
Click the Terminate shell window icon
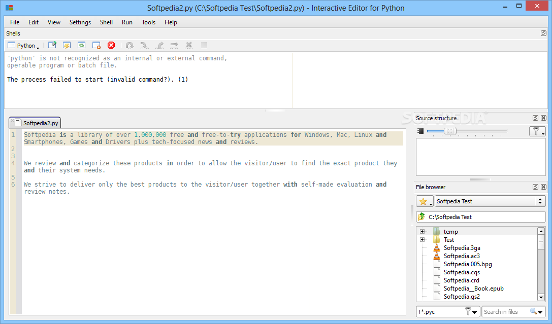tap(96, 45)
